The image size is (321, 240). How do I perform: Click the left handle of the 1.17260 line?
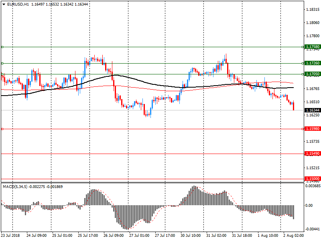2,63
